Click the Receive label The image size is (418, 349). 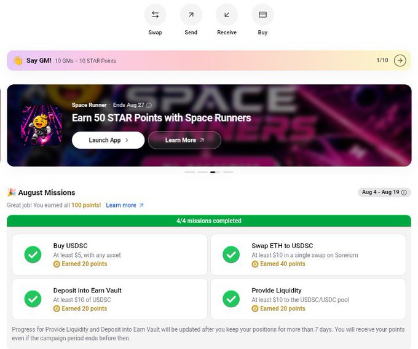(x=227, y=33)
